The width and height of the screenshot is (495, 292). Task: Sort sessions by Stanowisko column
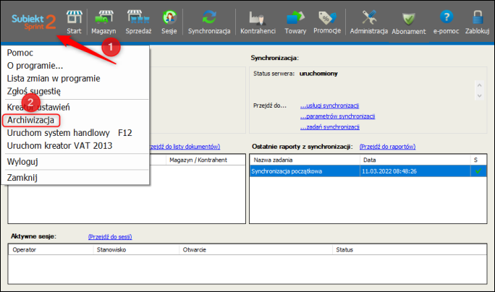click(x=136, y=250)
